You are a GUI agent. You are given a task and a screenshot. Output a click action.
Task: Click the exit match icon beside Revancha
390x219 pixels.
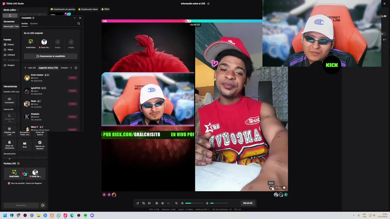43,205
